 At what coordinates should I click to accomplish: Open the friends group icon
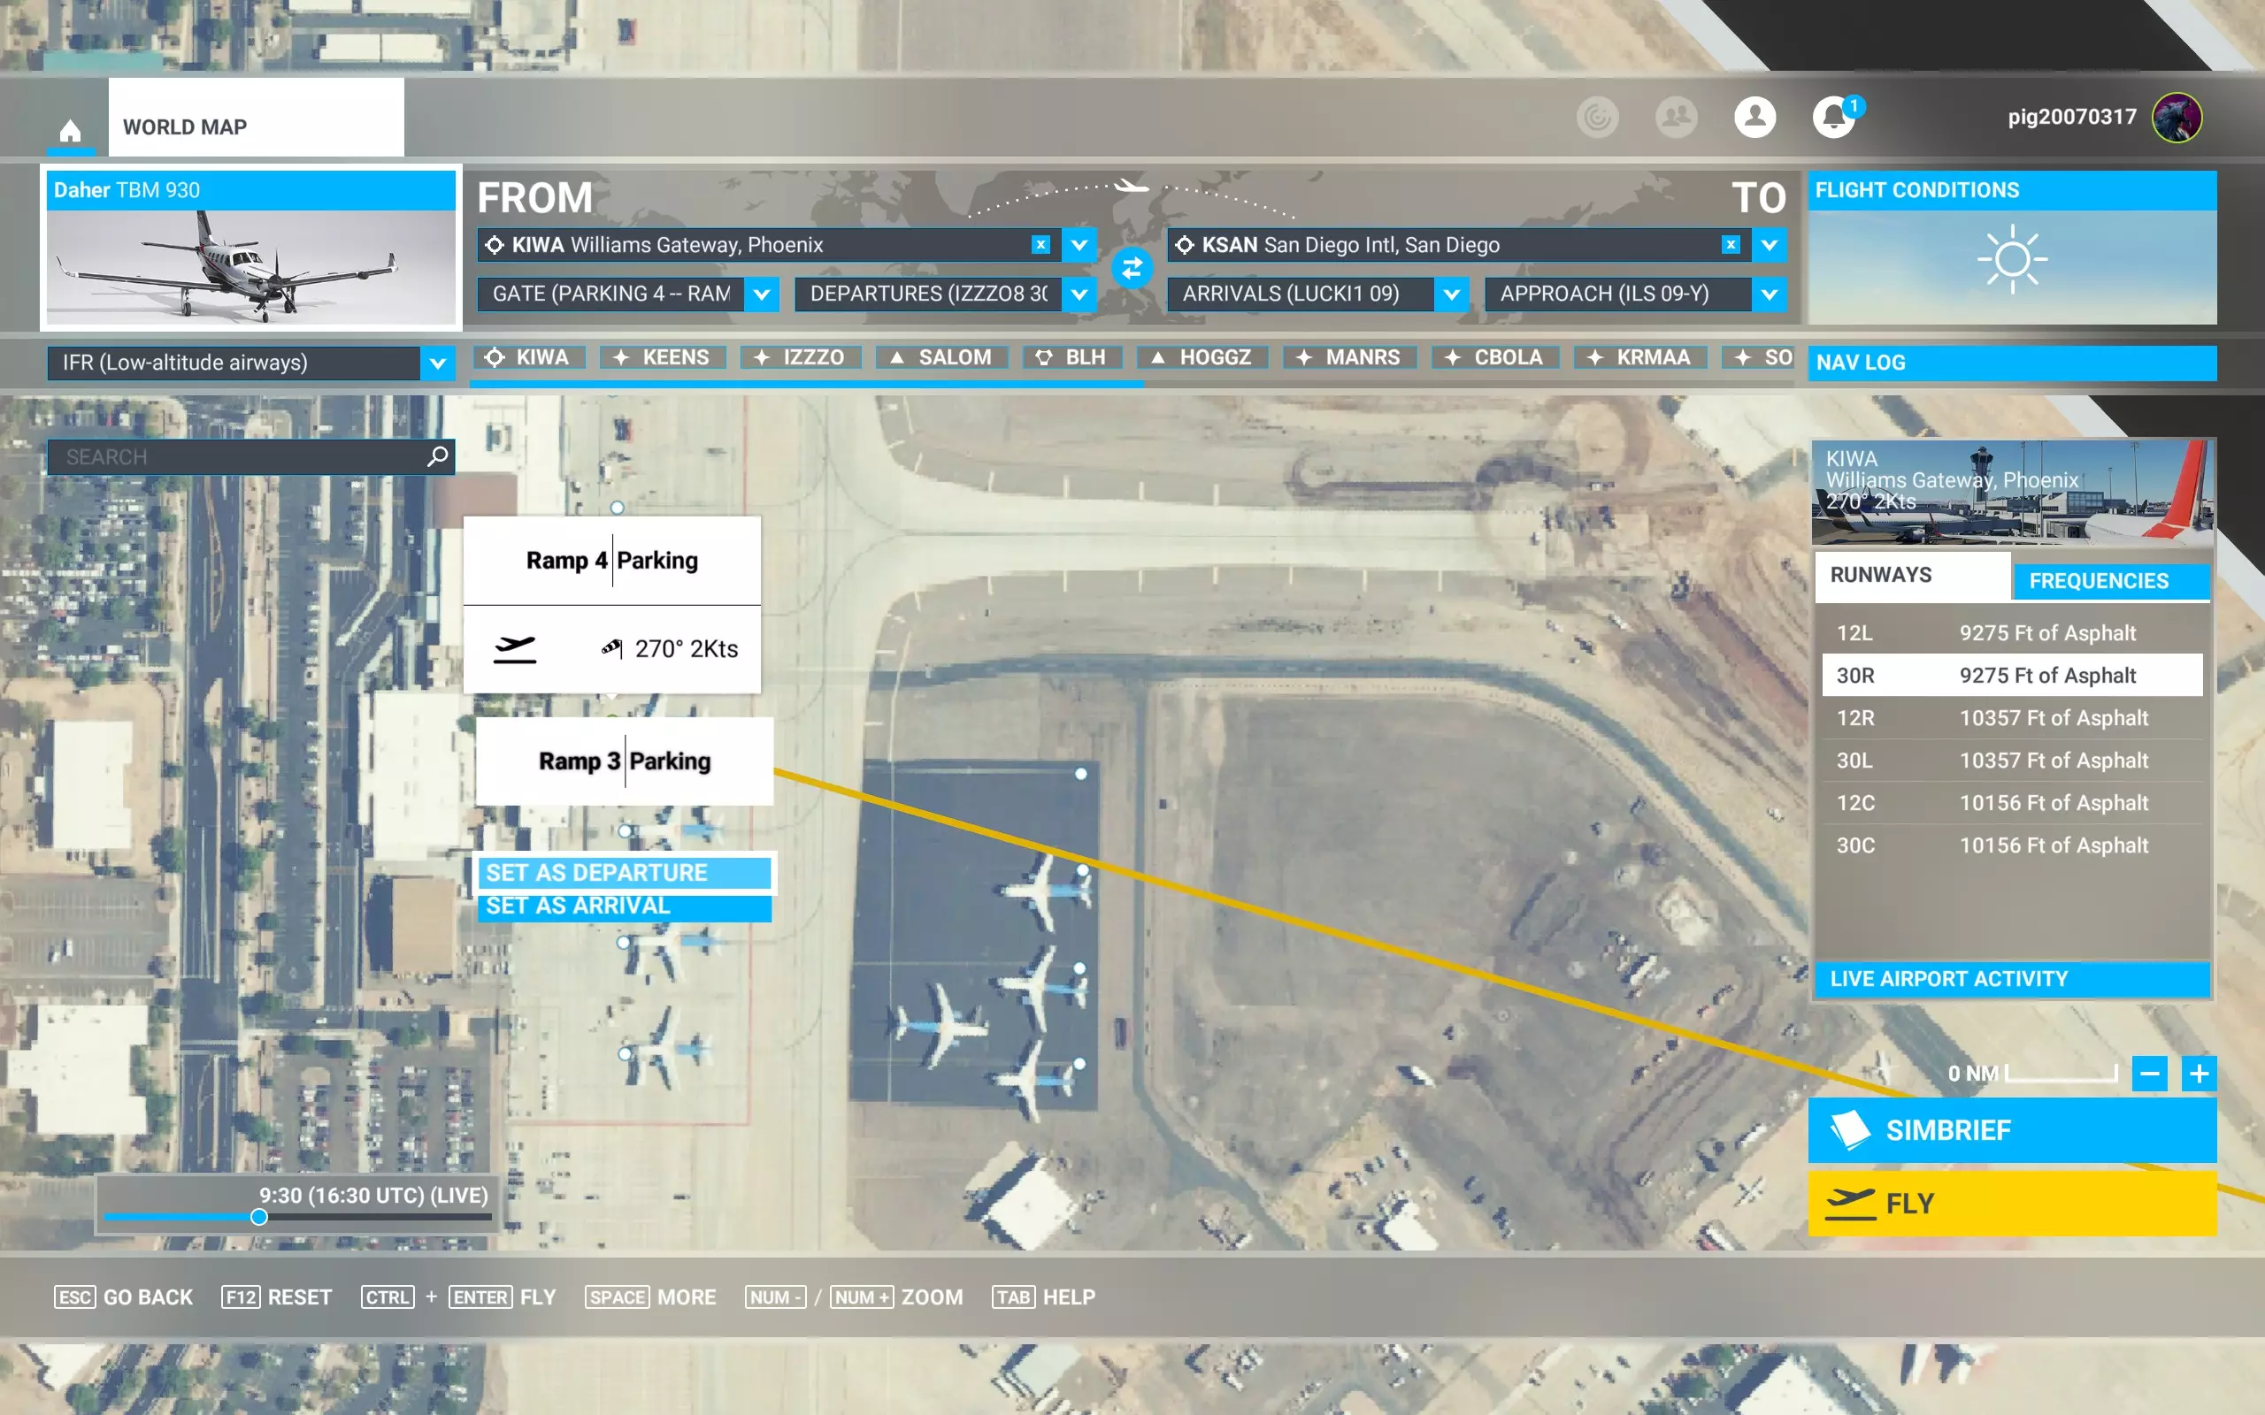1676,118
